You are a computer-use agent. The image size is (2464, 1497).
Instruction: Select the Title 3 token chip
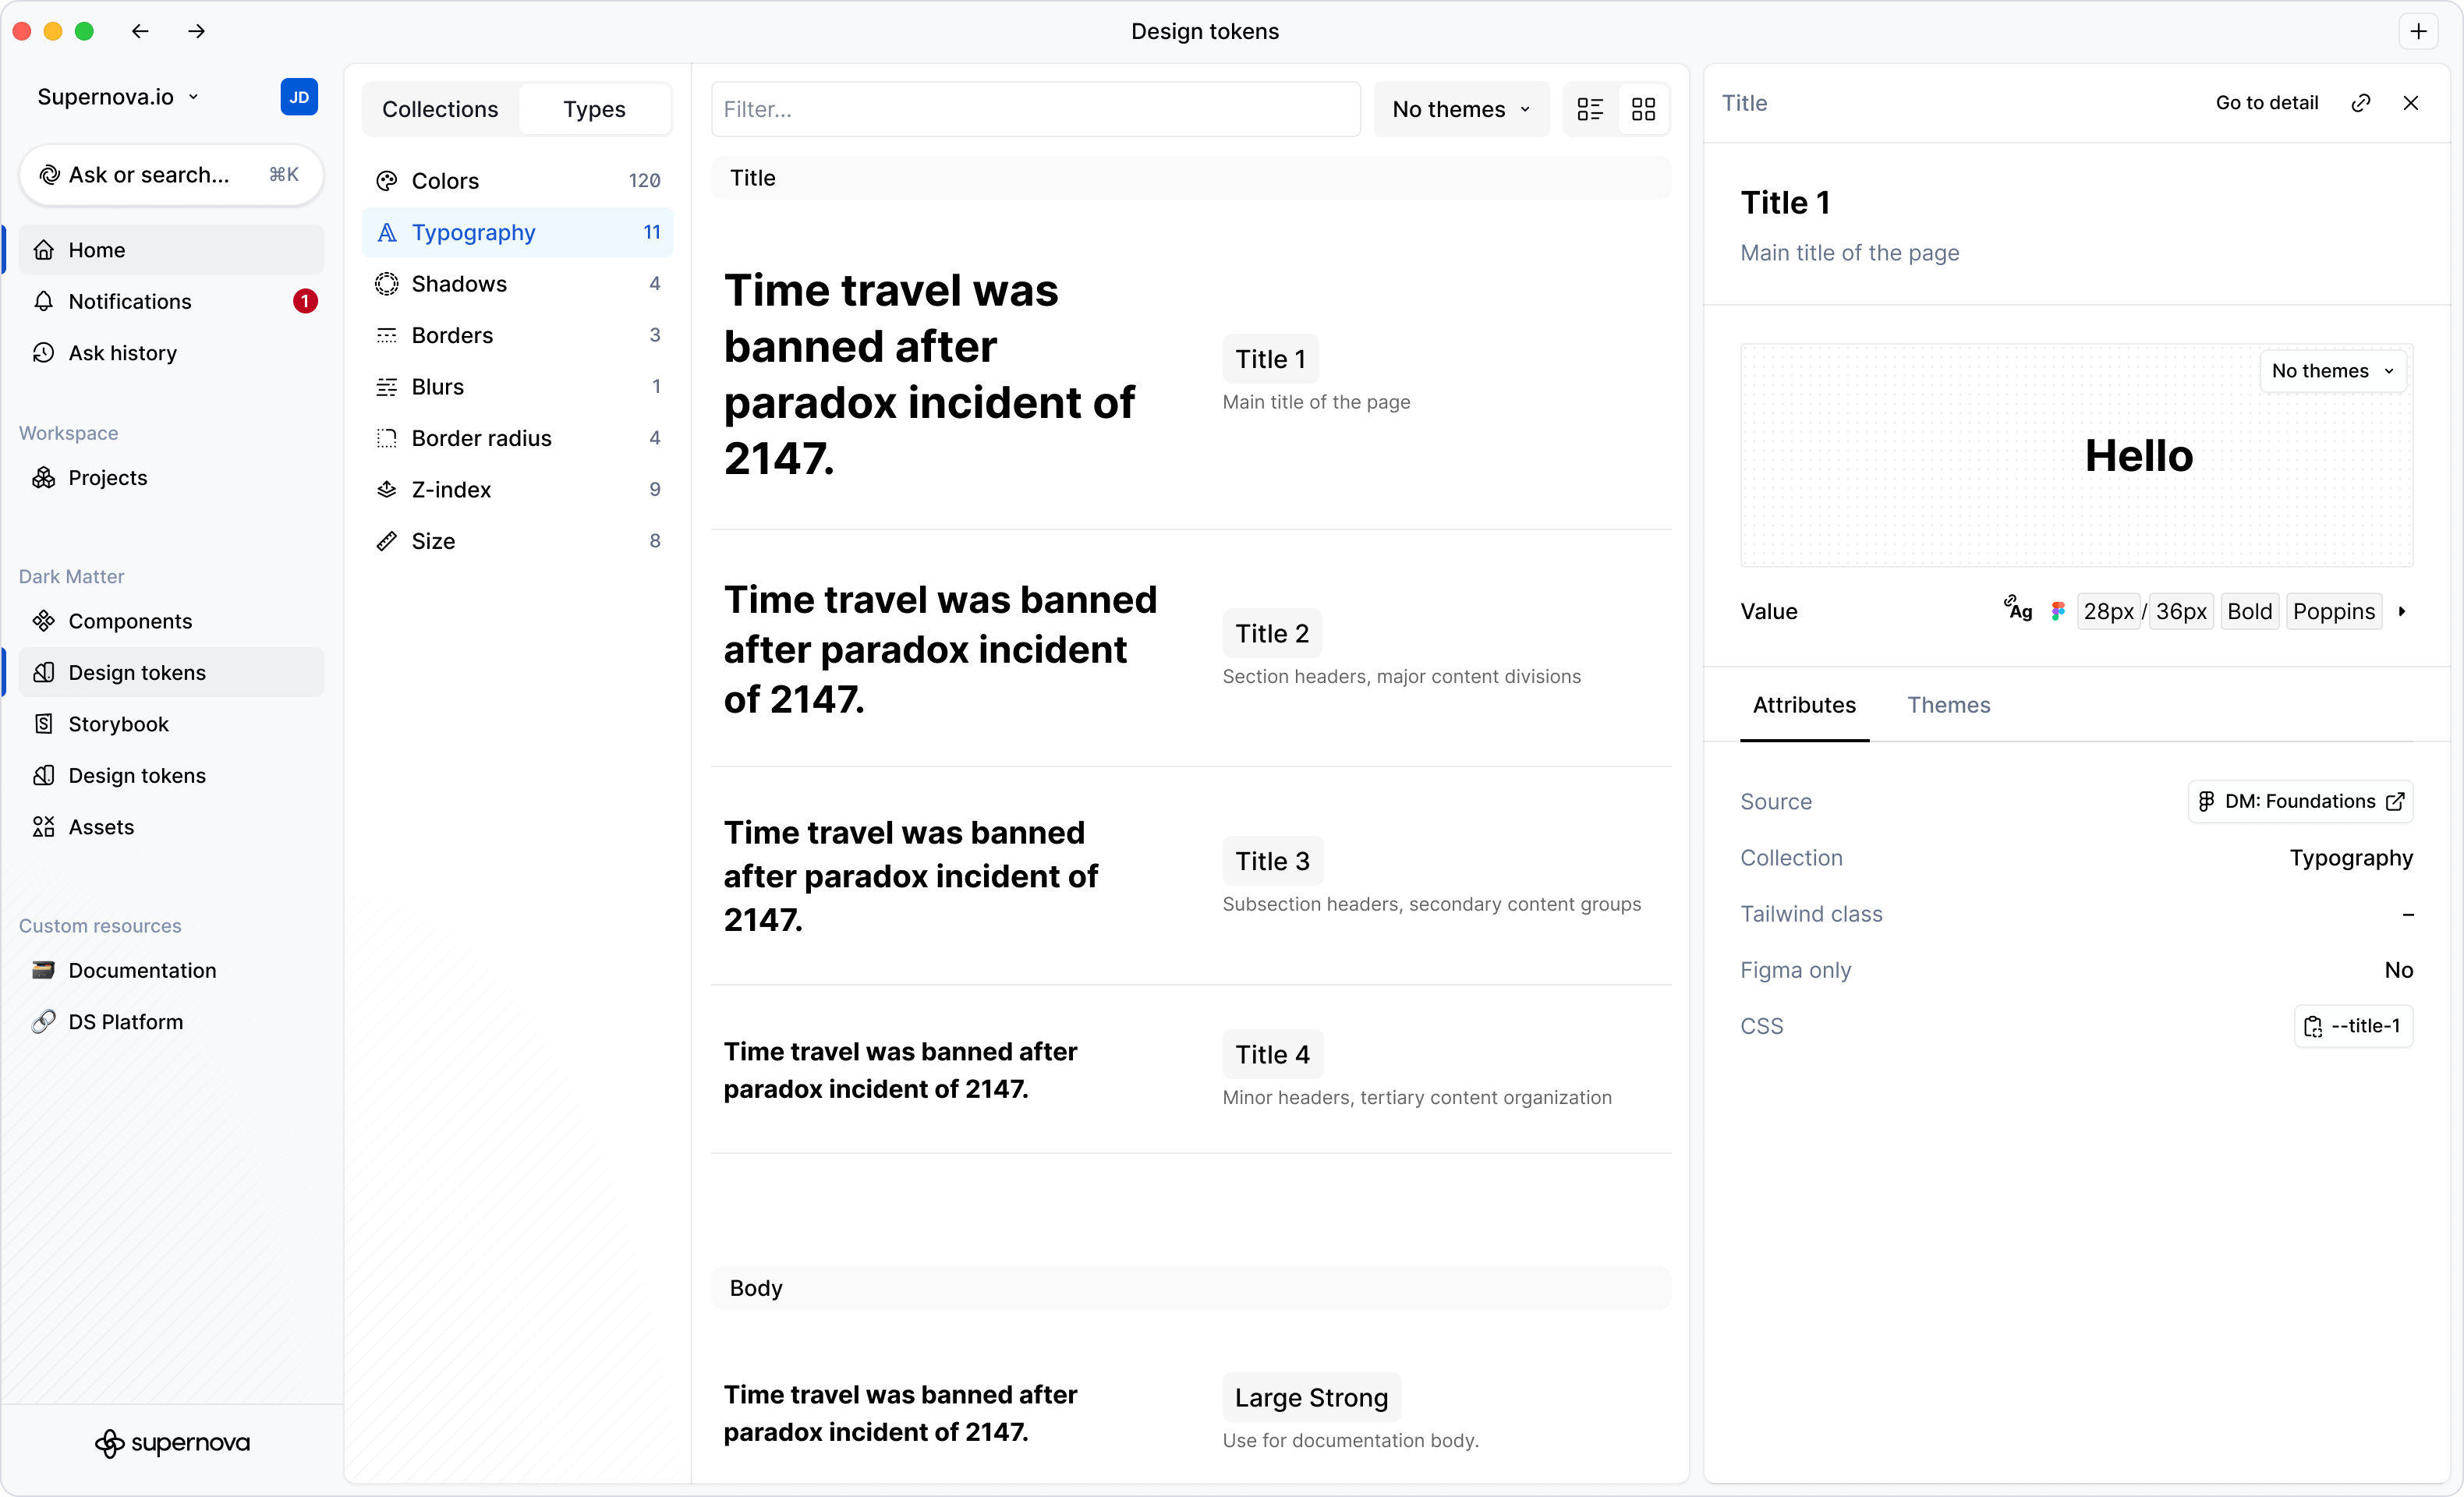click(1272, 861)
